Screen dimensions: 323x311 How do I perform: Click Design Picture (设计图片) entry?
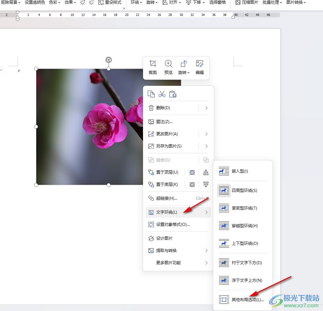click(178, 238)
